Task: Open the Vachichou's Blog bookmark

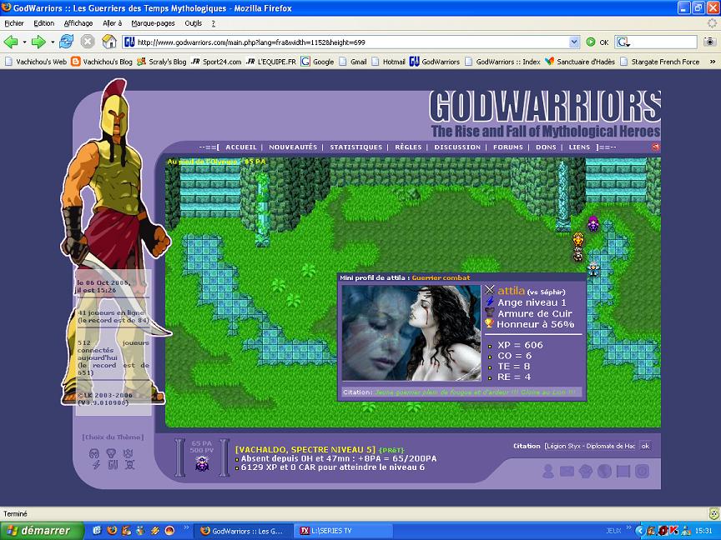Action: [102, 62]
